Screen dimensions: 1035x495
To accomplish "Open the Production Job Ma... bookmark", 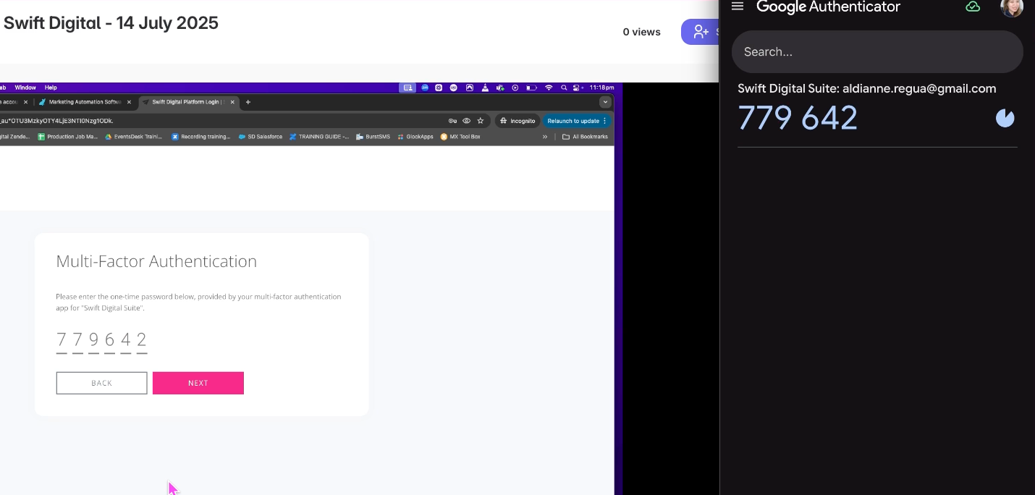I will 67,136.
